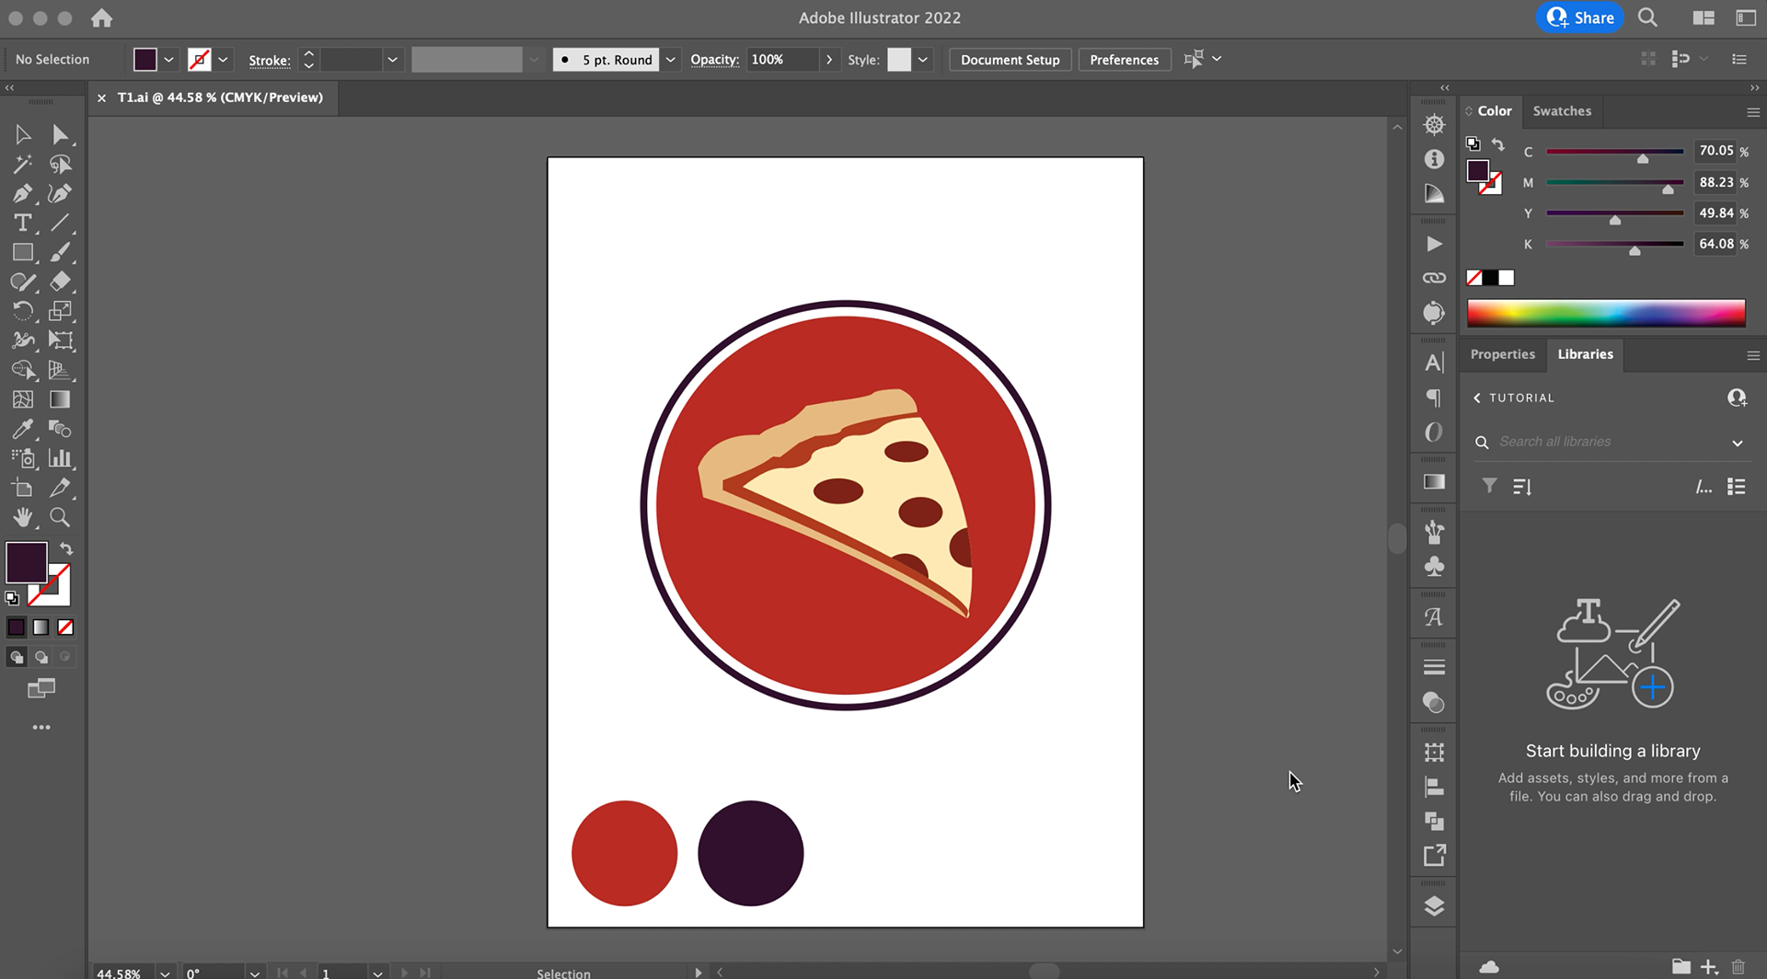Viewport: 1767px width, 979px height.
Task: Select the Eraser tool
Action: point(60,282)
